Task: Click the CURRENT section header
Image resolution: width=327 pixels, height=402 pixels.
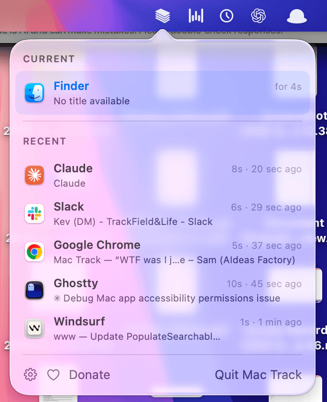Action: 49,59
